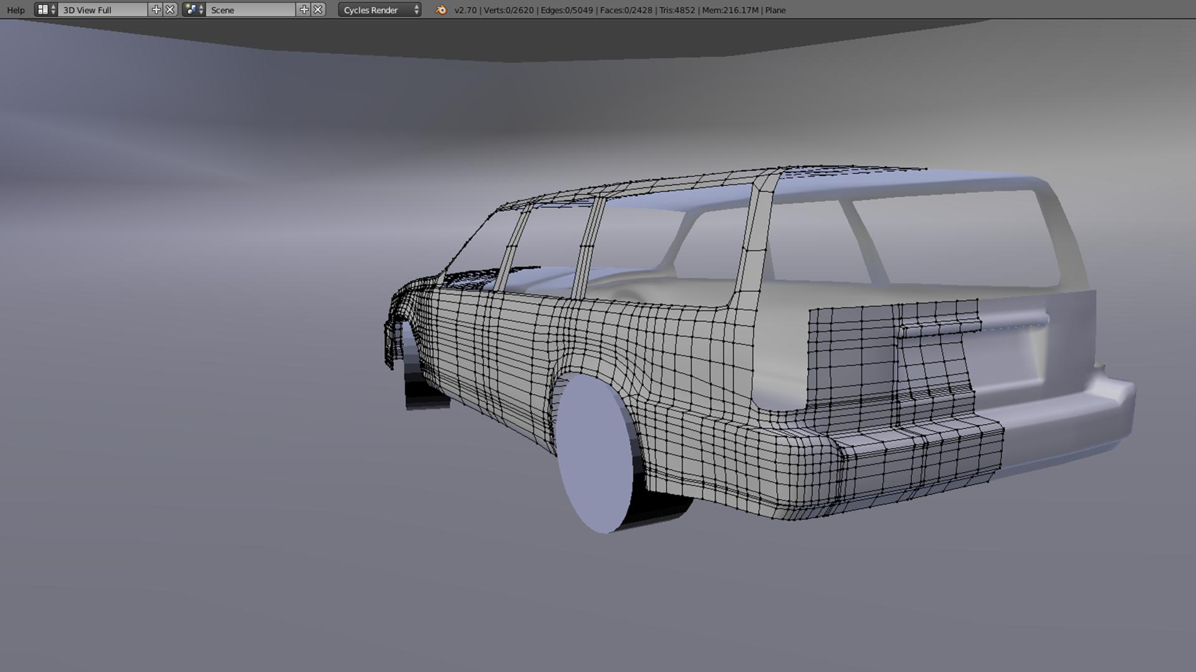Click the 'Tris:4852' statistic
This screenshot has height=672, width=1196.
[x=677, y=10]
